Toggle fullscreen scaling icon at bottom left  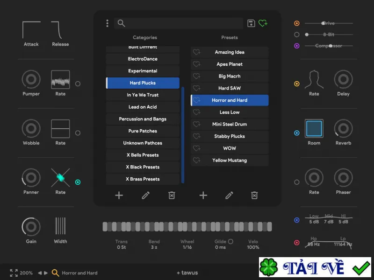(x=14, y=273)
